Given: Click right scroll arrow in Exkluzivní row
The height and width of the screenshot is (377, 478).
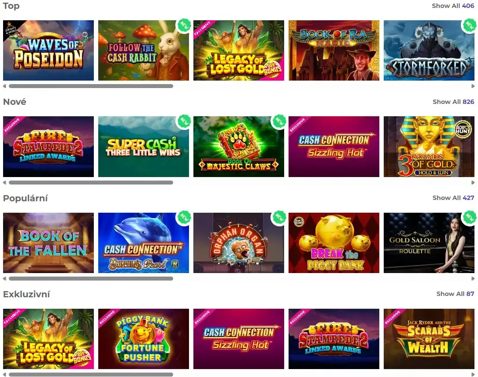Looking at the screenshot, I should (x=473, y=374).
